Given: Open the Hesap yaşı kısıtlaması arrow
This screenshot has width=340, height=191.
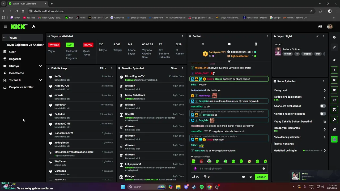Looking at the screenshot, I should coord(325,129).
